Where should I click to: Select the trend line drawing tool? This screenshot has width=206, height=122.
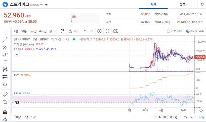click(x=5, y=39)
